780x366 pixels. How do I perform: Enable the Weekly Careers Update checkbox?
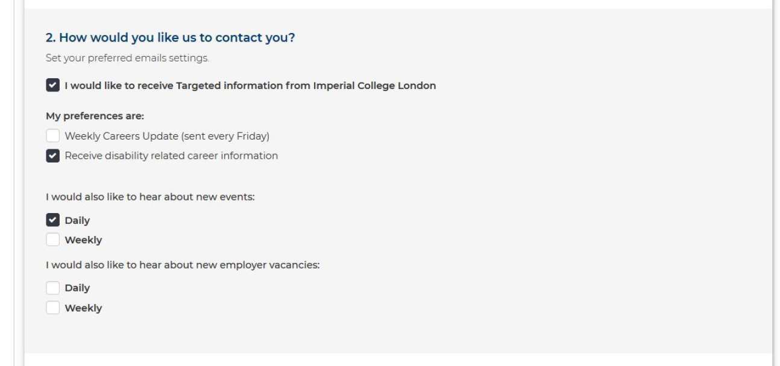click(53, 136)
